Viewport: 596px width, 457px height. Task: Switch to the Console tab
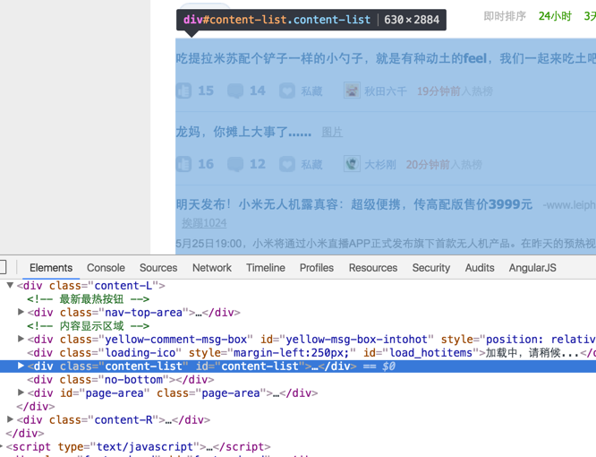point(106,268)
